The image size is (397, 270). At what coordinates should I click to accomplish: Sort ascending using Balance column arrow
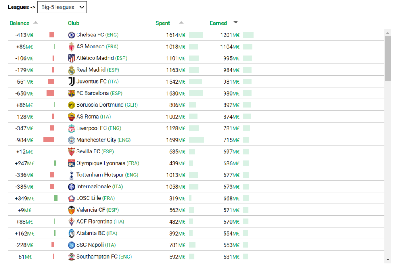(x=35, y=23)
